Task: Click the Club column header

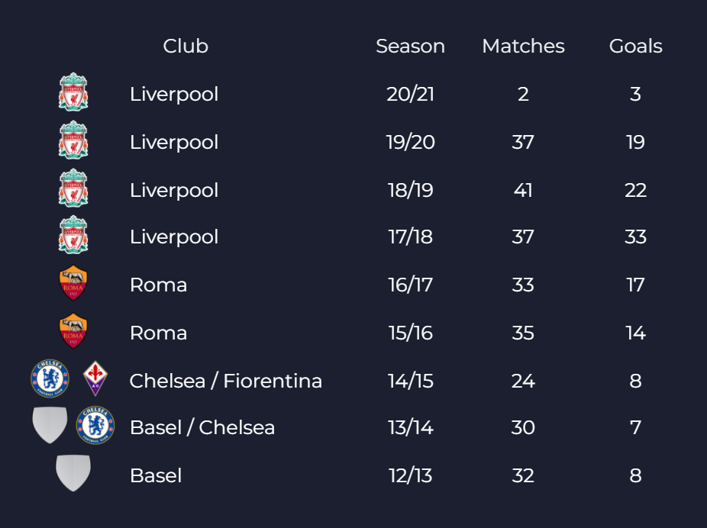Action: (186, 46)
